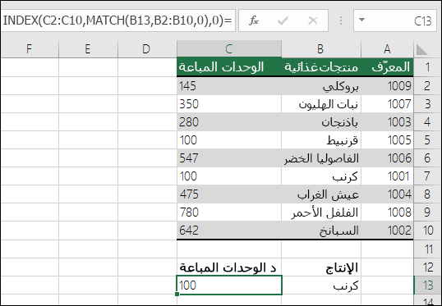Select row 3 header
This screenshot has height=306, width=442.
click(428, 104)
